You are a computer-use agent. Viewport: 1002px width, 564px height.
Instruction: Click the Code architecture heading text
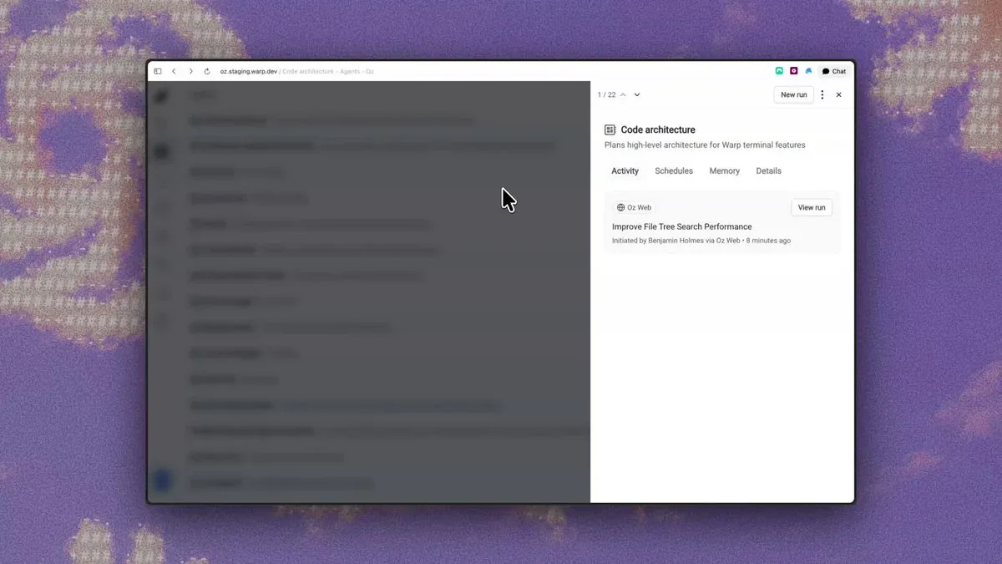pyautogui.click(x=658, y=130)
